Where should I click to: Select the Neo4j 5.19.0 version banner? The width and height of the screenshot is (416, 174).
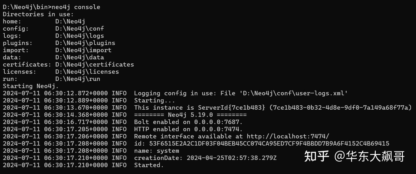pos(190,115)
